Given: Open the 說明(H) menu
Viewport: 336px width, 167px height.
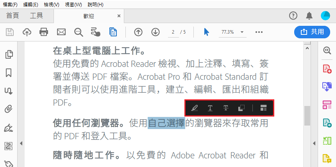Looking at the screenshot, I should point(96,5).
